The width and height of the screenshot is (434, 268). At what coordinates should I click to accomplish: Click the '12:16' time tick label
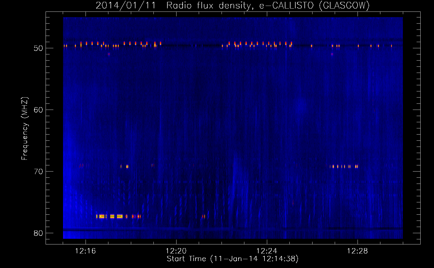86,251
